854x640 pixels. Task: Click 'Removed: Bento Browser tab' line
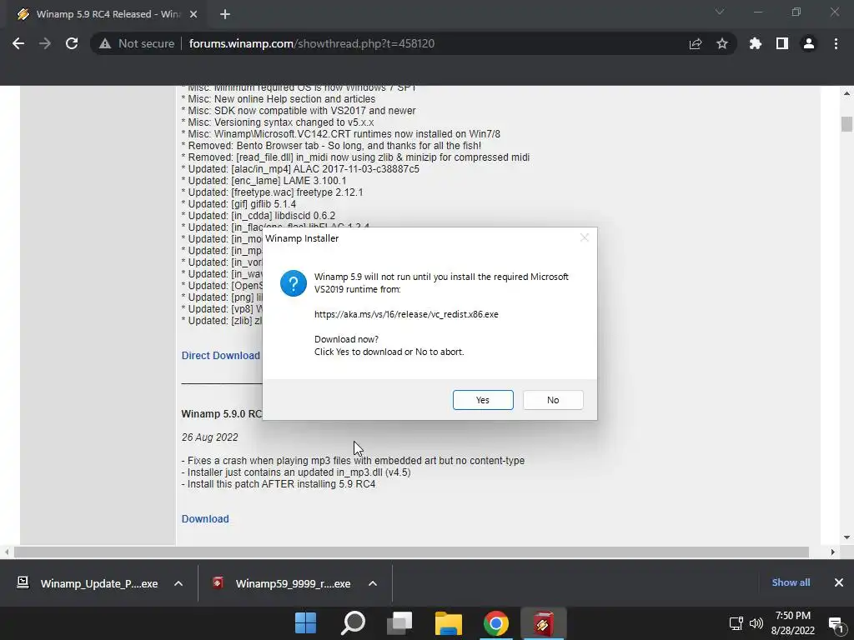click(x=331, y=146)
